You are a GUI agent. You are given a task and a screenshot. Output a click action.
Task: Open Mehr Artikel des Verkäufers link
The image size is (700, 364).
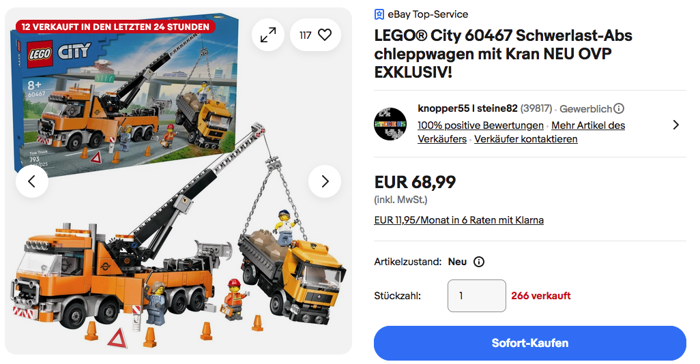pos(588,125)
